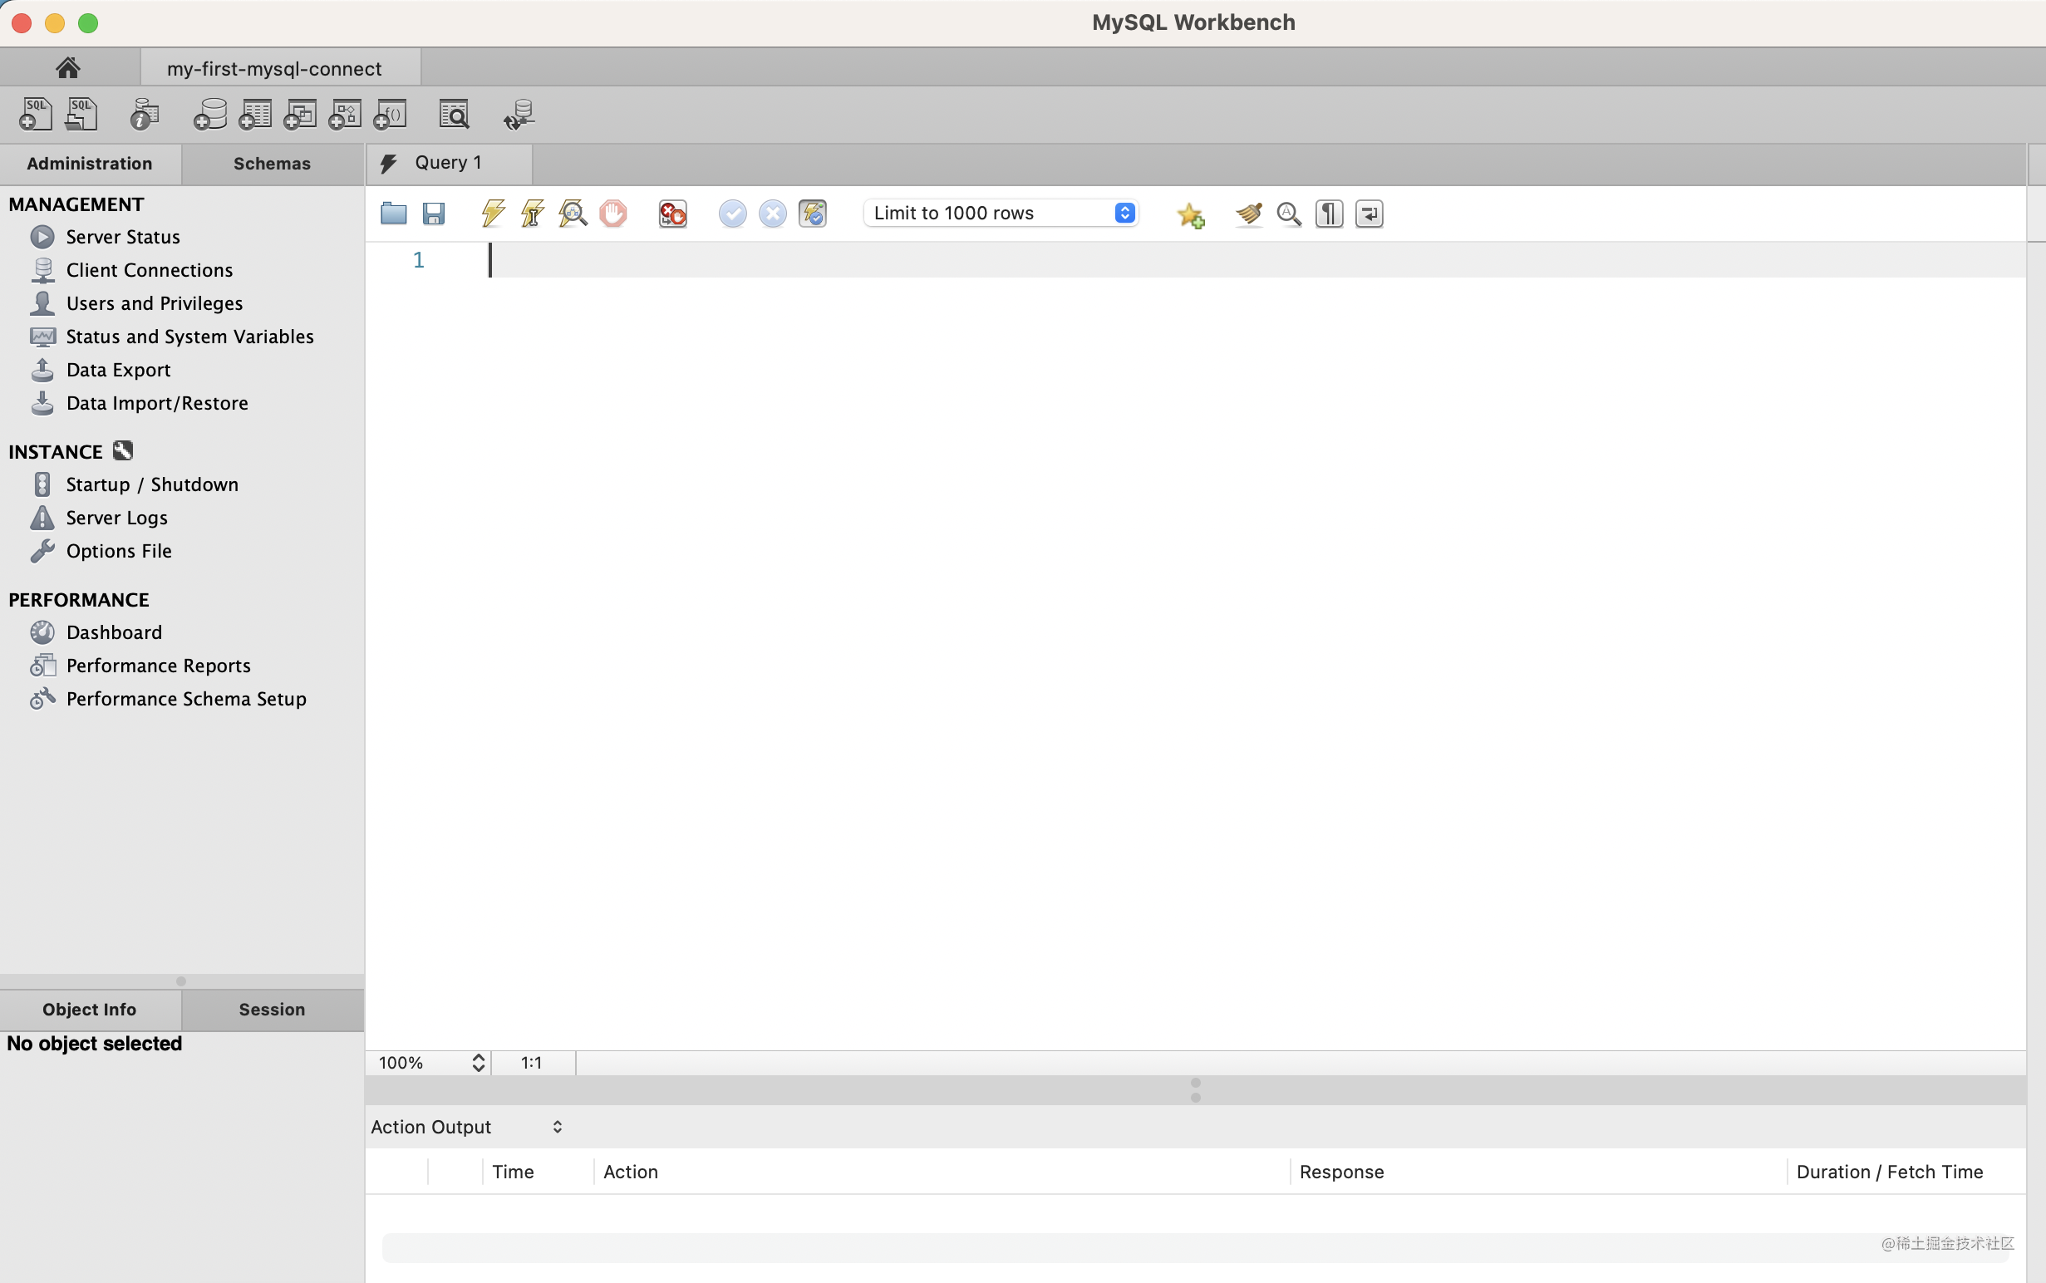The image size is (2046, 1283).
Task: Click the output panel splitter handle
Action: tap(1195, 1089)
